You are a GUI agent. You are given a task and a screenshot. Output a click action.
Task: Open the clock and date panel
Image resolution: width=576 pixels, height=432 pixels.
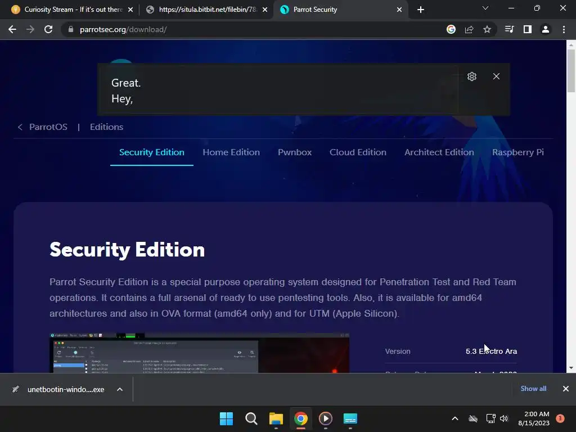pos(534,418)
